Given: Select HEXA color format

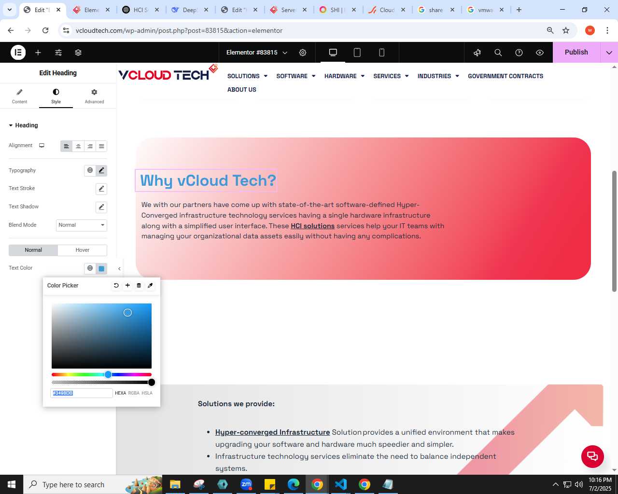Looking at the screenshot, I should click(120, 393).
